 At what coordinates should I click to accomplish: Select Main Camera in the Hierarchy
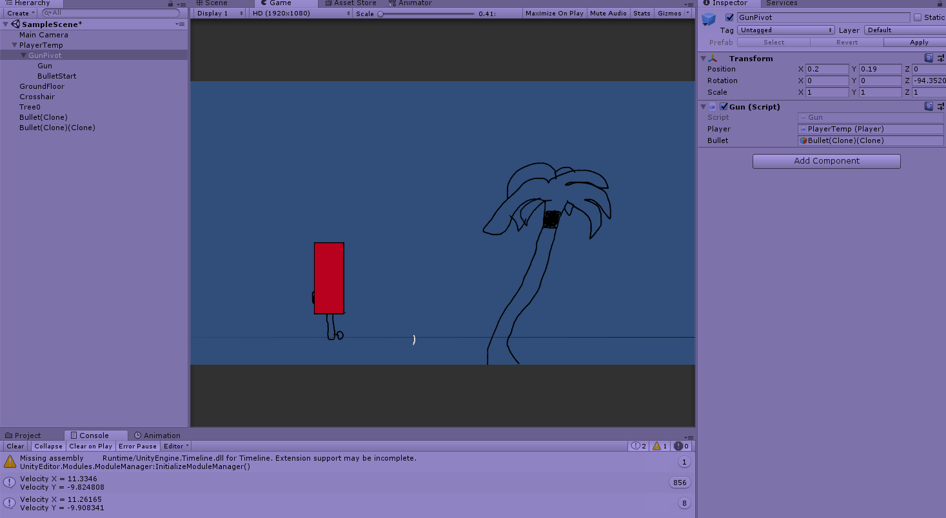43,35
